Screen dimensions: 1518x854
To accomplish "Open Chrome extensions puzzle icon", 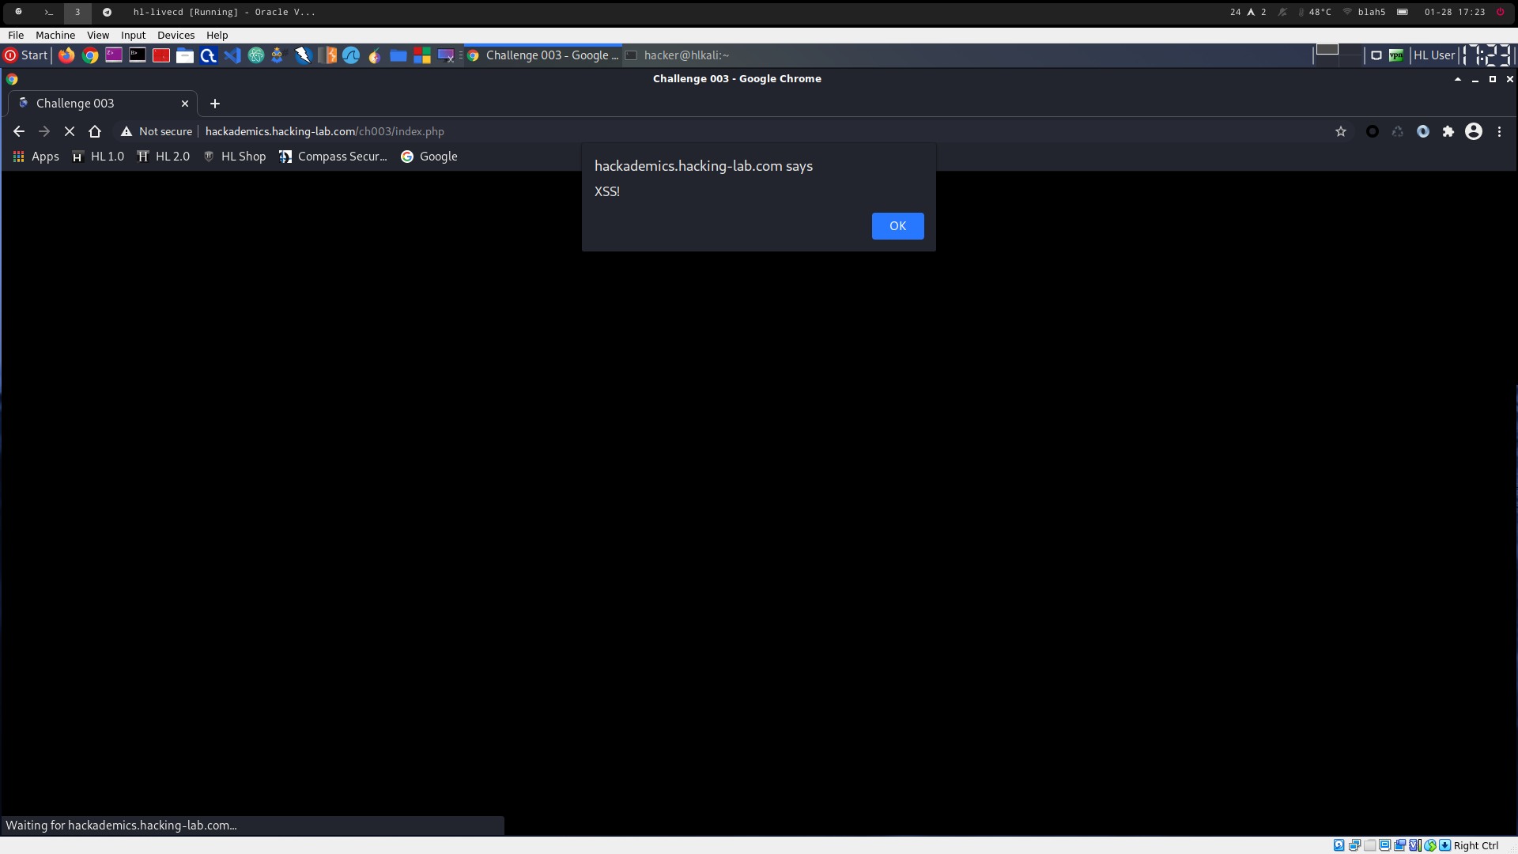I will coord(1448,131).
